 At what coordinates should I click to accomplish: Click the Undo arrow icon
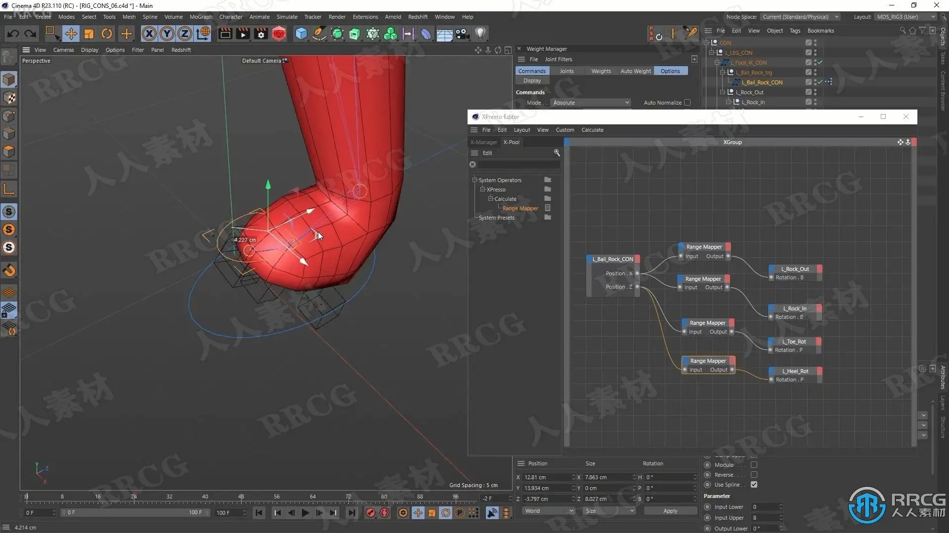[13, 34]
